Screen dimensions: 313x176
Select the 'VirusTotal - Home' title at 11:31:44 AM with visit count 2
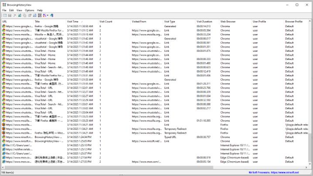click(x=45, y=51)
